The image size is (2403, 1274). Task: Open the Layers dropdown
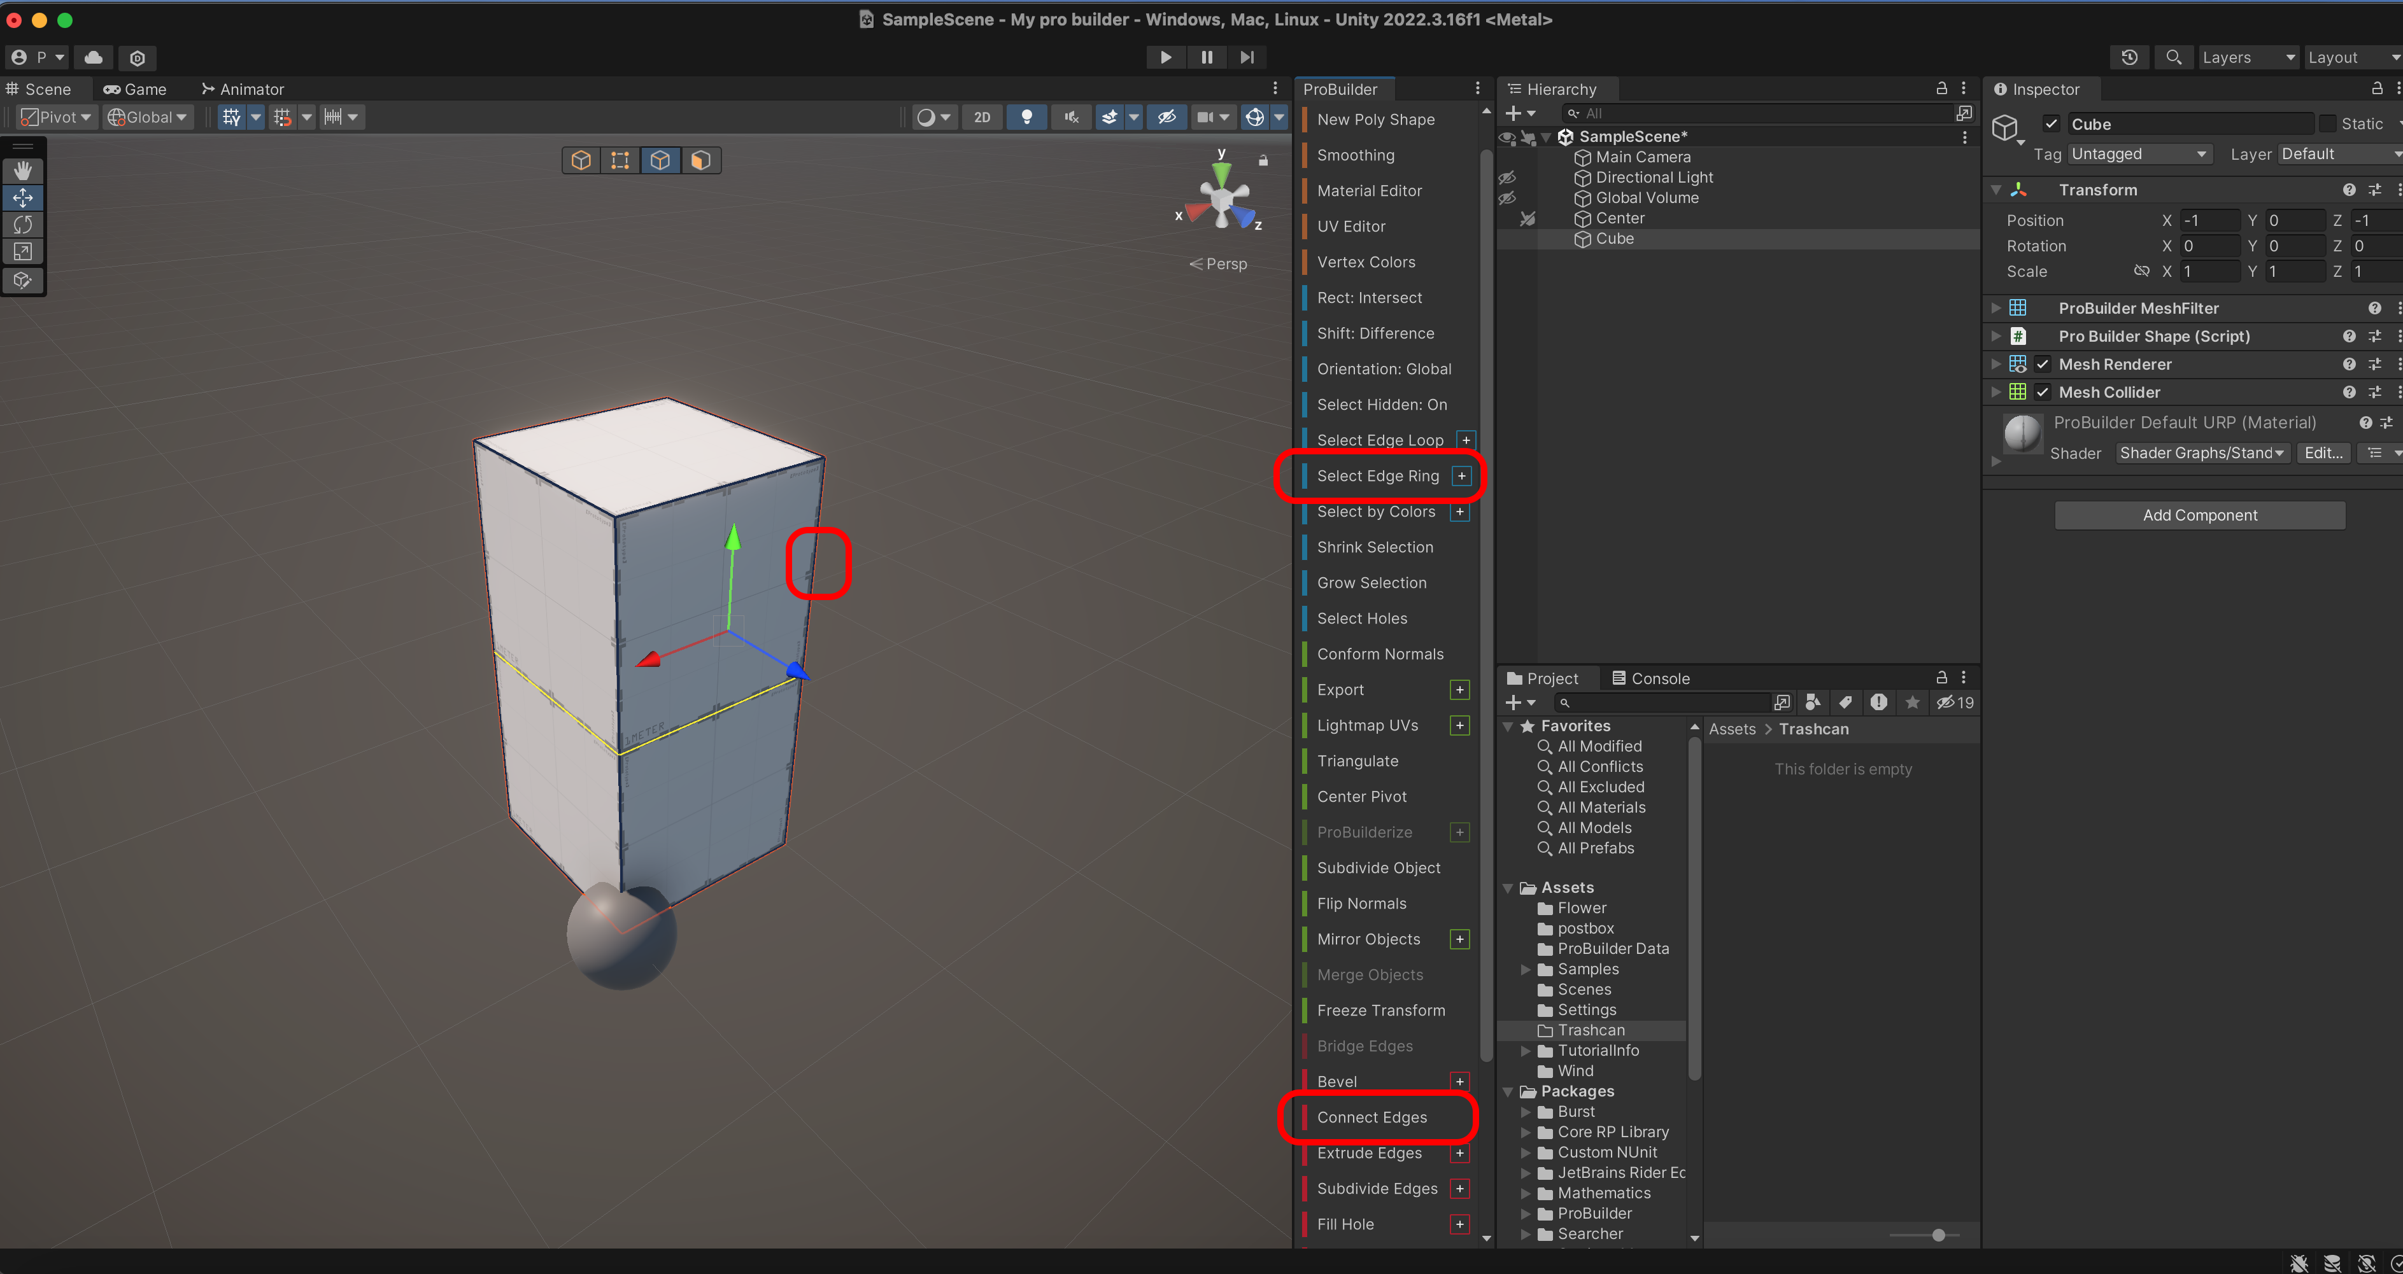pyautogui.click(x=2246, y=57)
